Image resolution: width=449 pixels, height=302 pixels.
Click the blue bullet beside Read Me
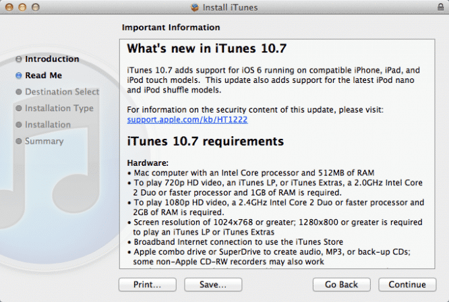[x=18, y=75]
